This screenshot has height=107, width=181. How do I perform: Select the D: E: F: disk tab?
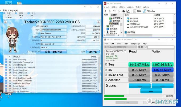click(9, 15)
